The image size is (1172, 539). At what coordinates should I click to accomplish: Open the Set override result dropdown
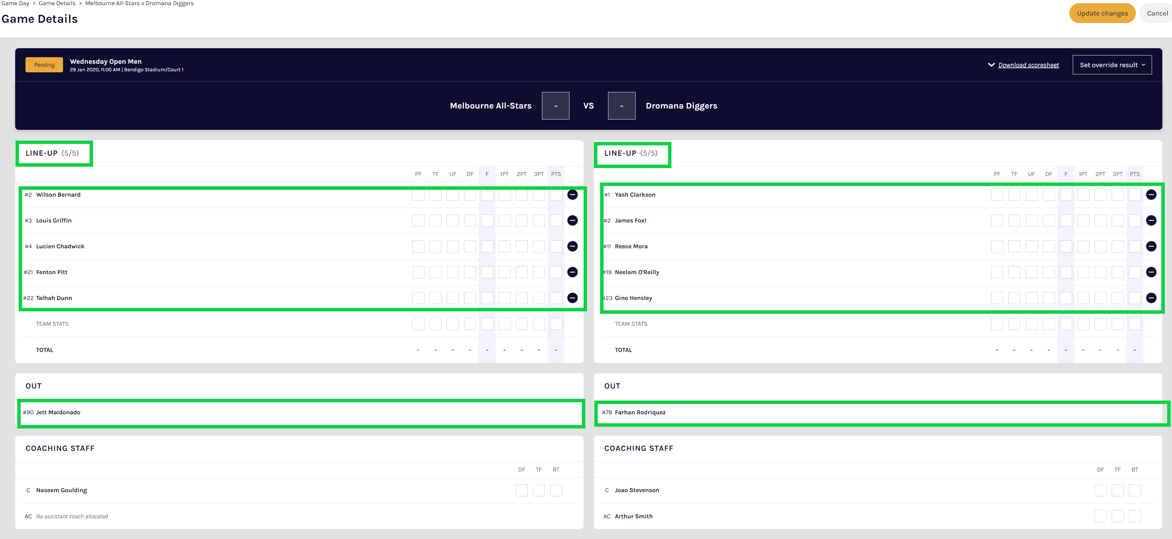coord(1112,65)
